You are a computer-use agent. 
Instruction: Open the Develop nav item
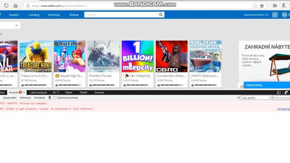(x=54, y=15)
